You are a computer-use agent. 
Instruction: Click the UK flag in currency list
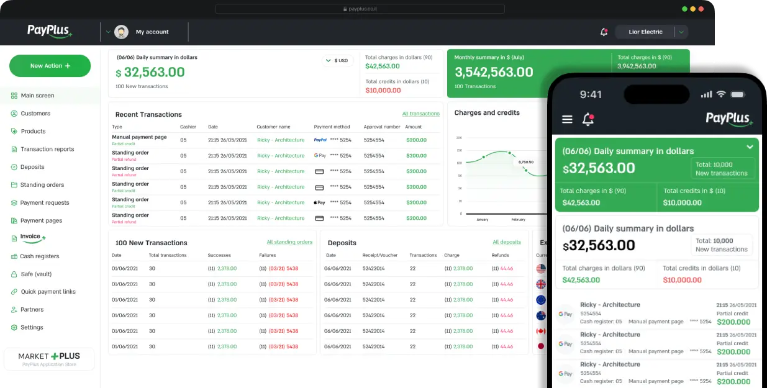coord(541,284)
